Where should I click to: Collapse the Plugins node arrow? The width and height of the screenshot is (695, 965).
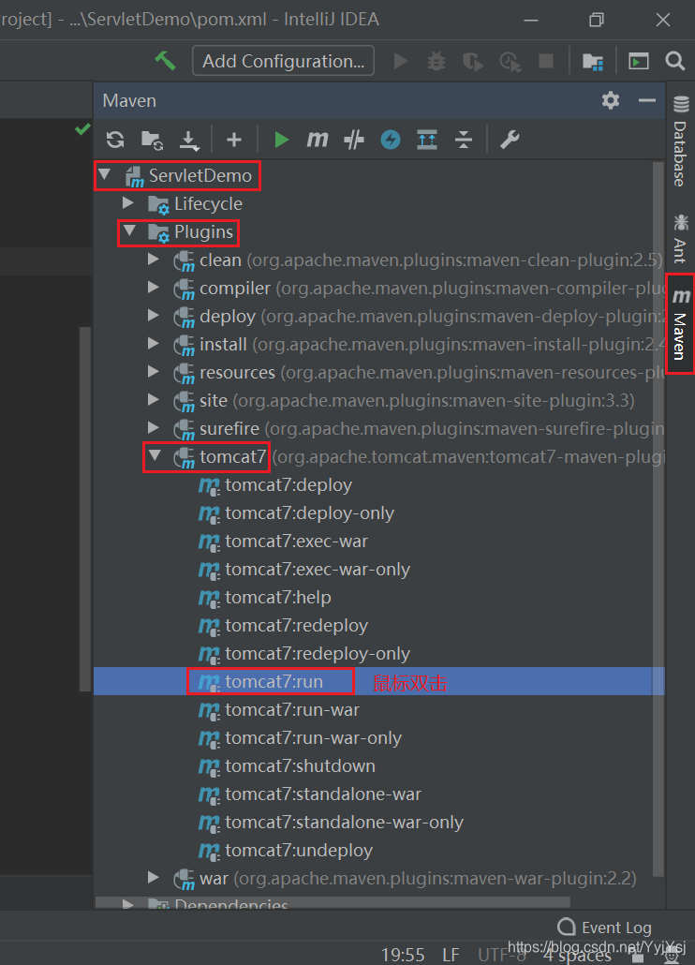(x=128, y=230)
